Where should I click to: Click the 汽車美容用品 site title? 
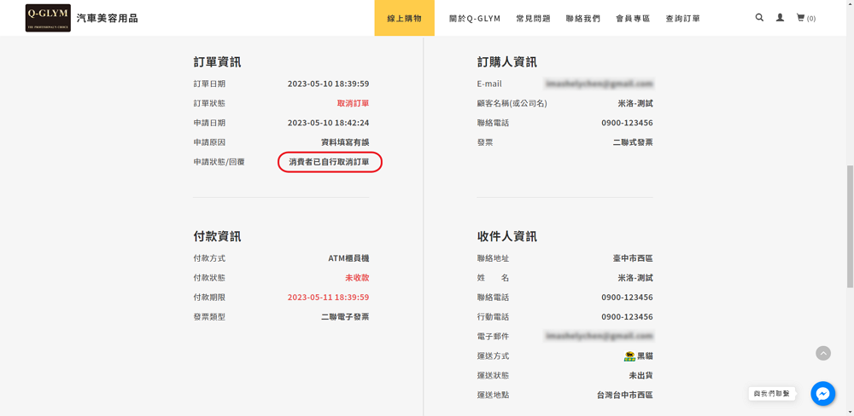(107, 18)
